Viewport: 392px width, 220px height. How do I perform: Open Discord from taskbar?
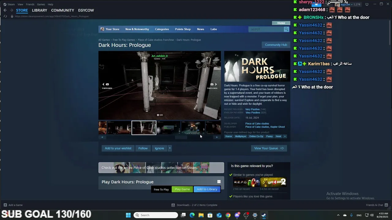coord(237,215)
